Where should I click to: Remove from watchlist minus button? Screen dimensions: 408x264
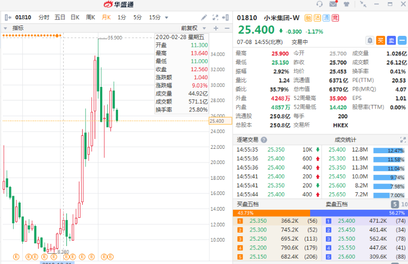402,41
